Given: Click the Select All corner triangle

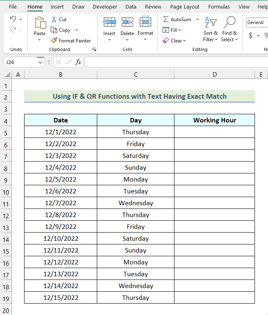Looking at the screenshot, I should pyautogui.click(x=7, y=75).
